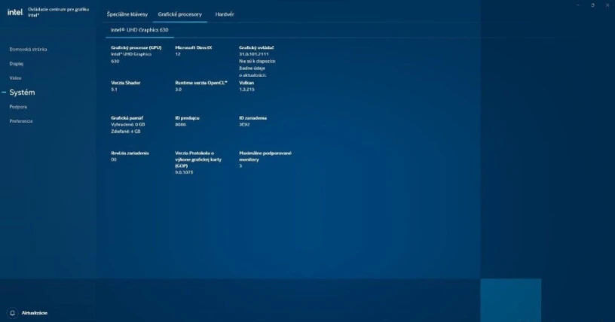Click the Maximálne podporované monitory heading

tap(265, 156)
